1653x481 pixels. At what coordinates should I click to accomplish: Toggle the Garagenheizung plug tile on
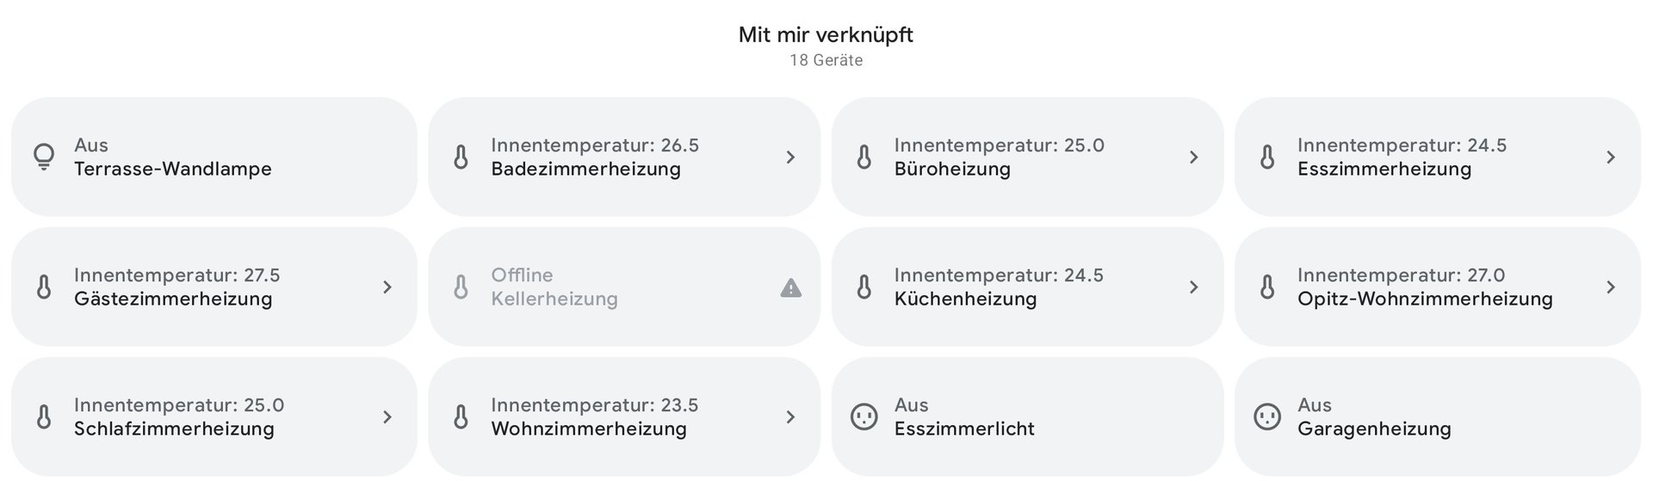(1438, 416)
